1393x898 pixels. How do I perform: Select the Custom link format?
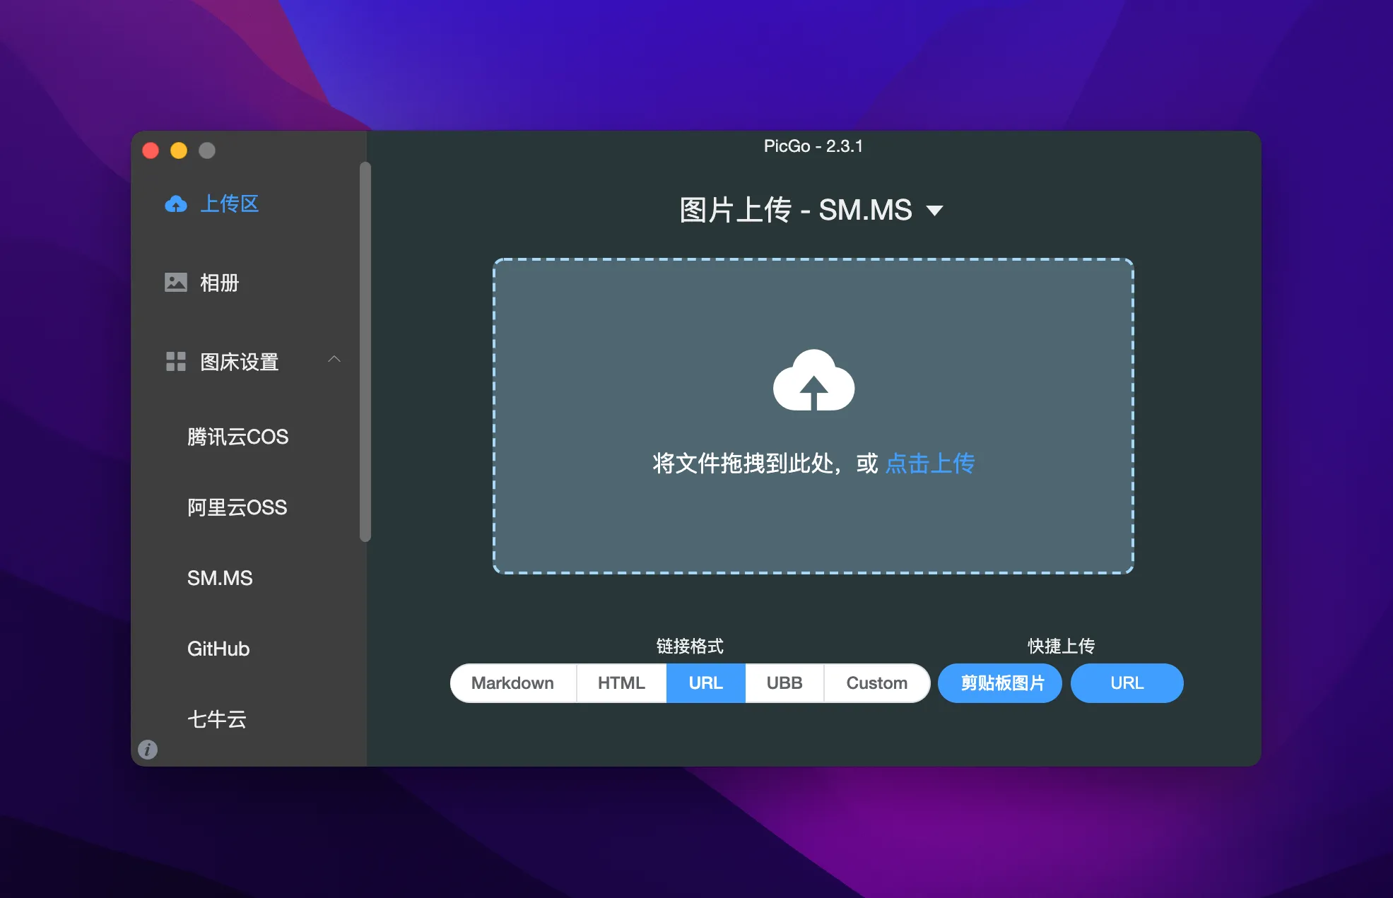(876, 683)
